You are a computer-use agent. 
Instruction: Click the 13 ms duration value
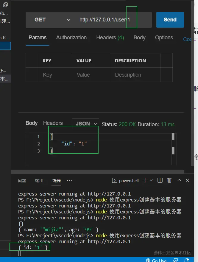pos(167,124)
